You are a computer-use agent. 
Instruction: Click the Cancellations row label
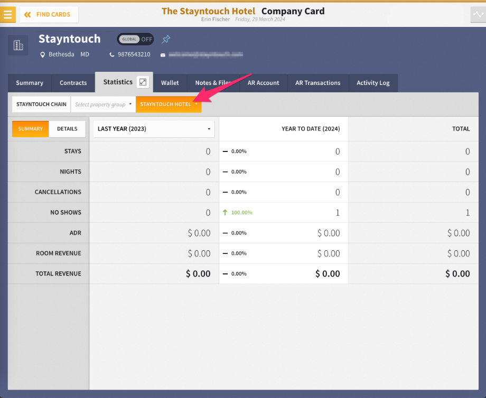[x=58, y=192]
